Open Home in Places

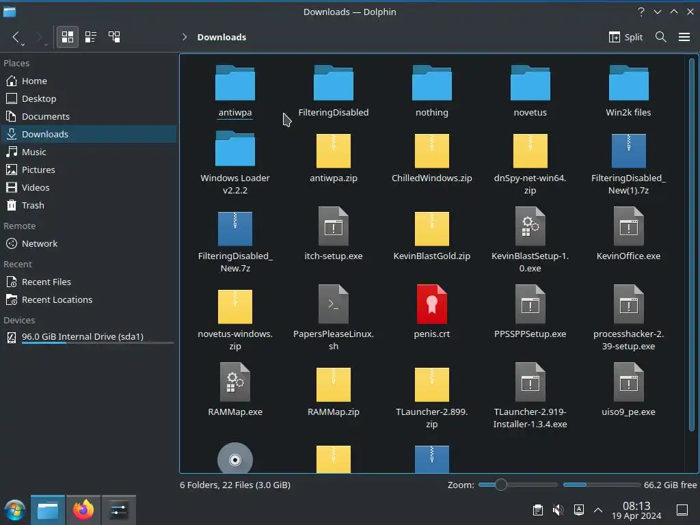[88, 81]
